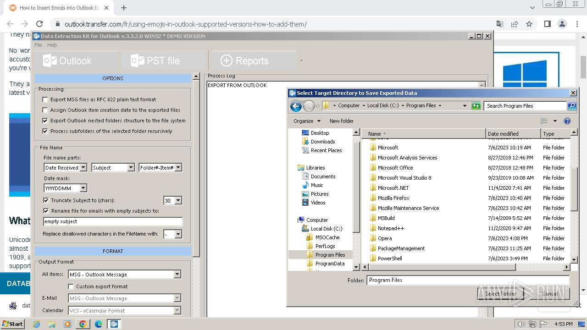Reload the page in Chrome
The width and height of the screenshot is (587, 330).
(x=39, y=24)
